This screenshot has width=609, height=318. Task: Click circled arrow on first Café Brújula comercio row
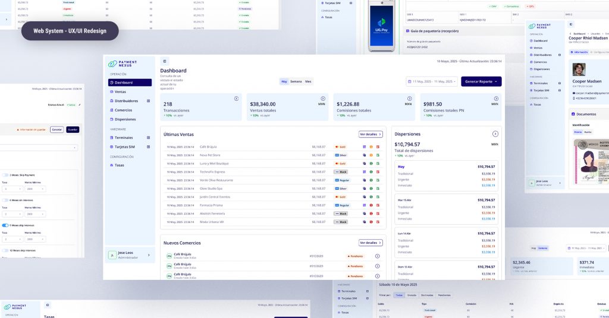(377, 256)
